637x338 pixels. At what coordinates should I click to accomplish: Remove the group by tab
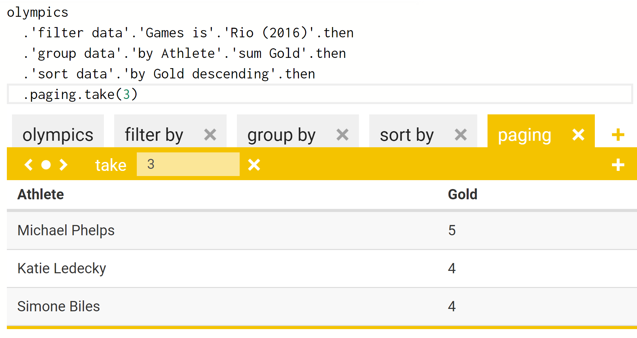click(342, 135)
